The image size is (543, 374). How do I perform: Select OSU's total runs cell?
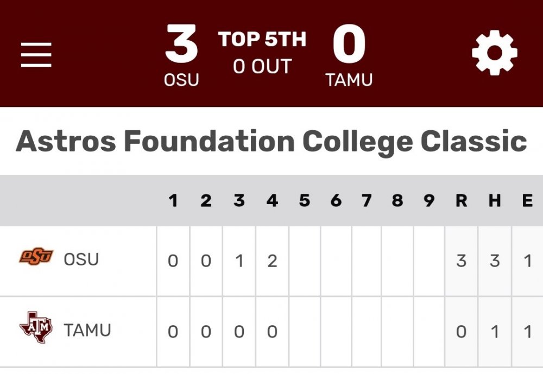[461, 261]
